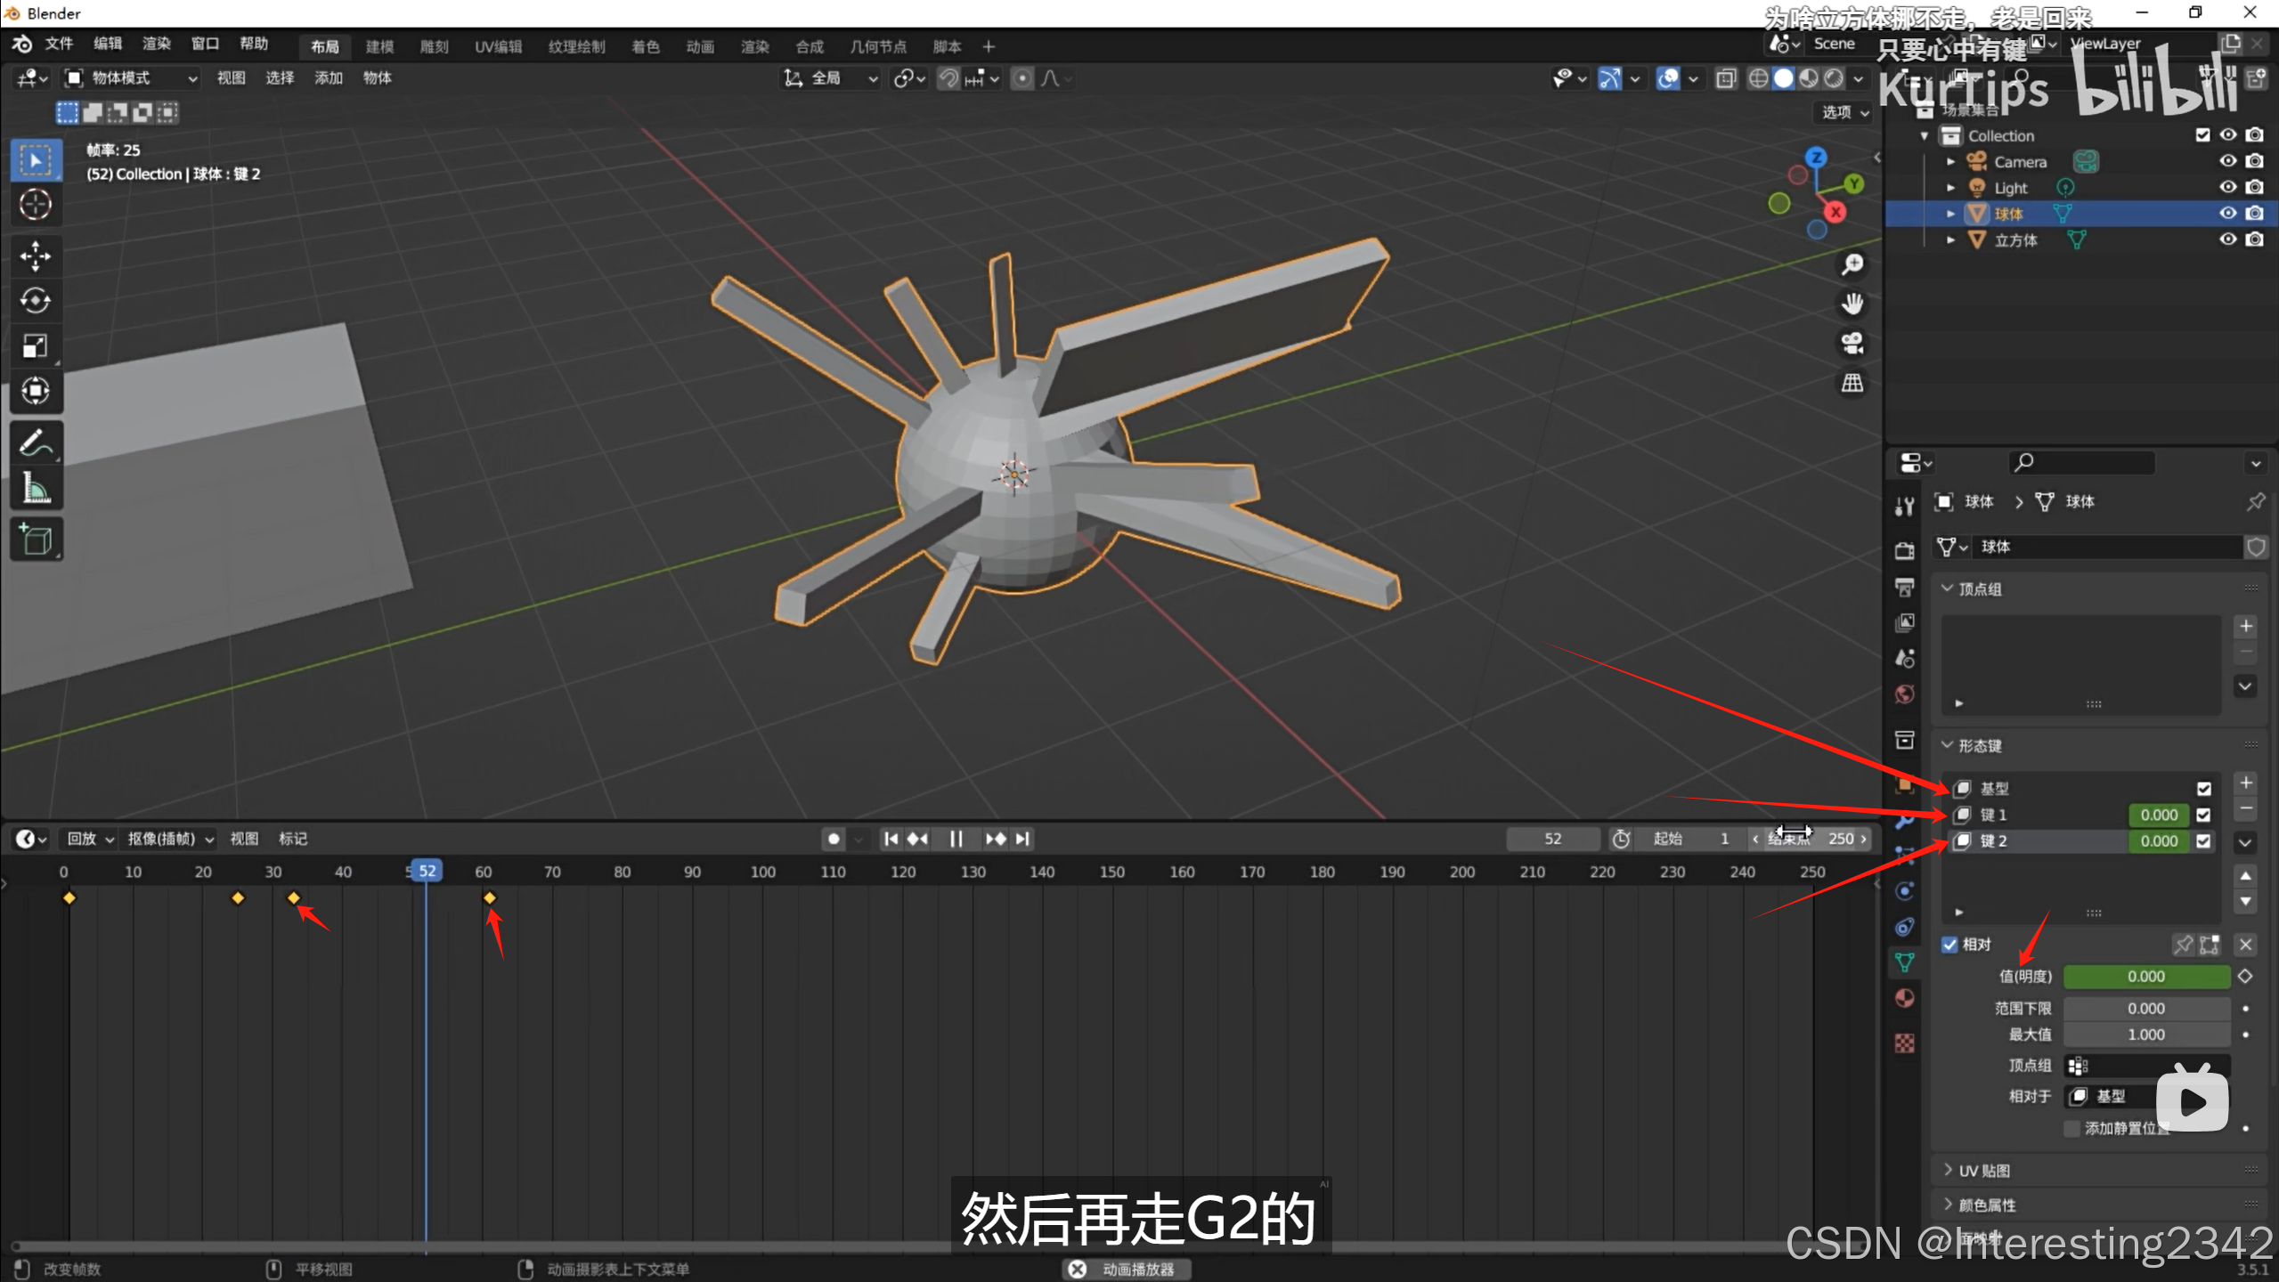
Task: Hide 立方体 object with eye icon
Action: (2227, 239)
